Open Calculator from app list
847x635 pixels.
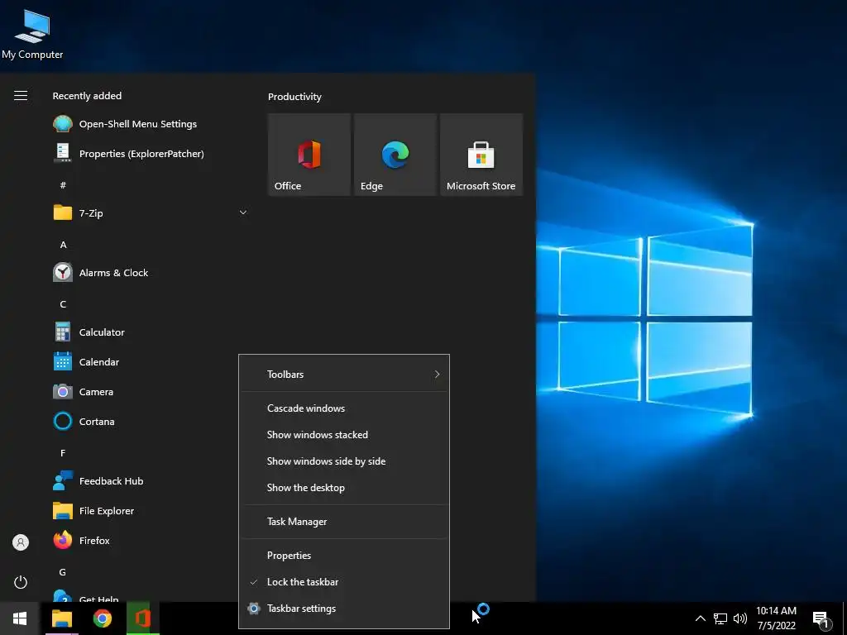point(151,332)
